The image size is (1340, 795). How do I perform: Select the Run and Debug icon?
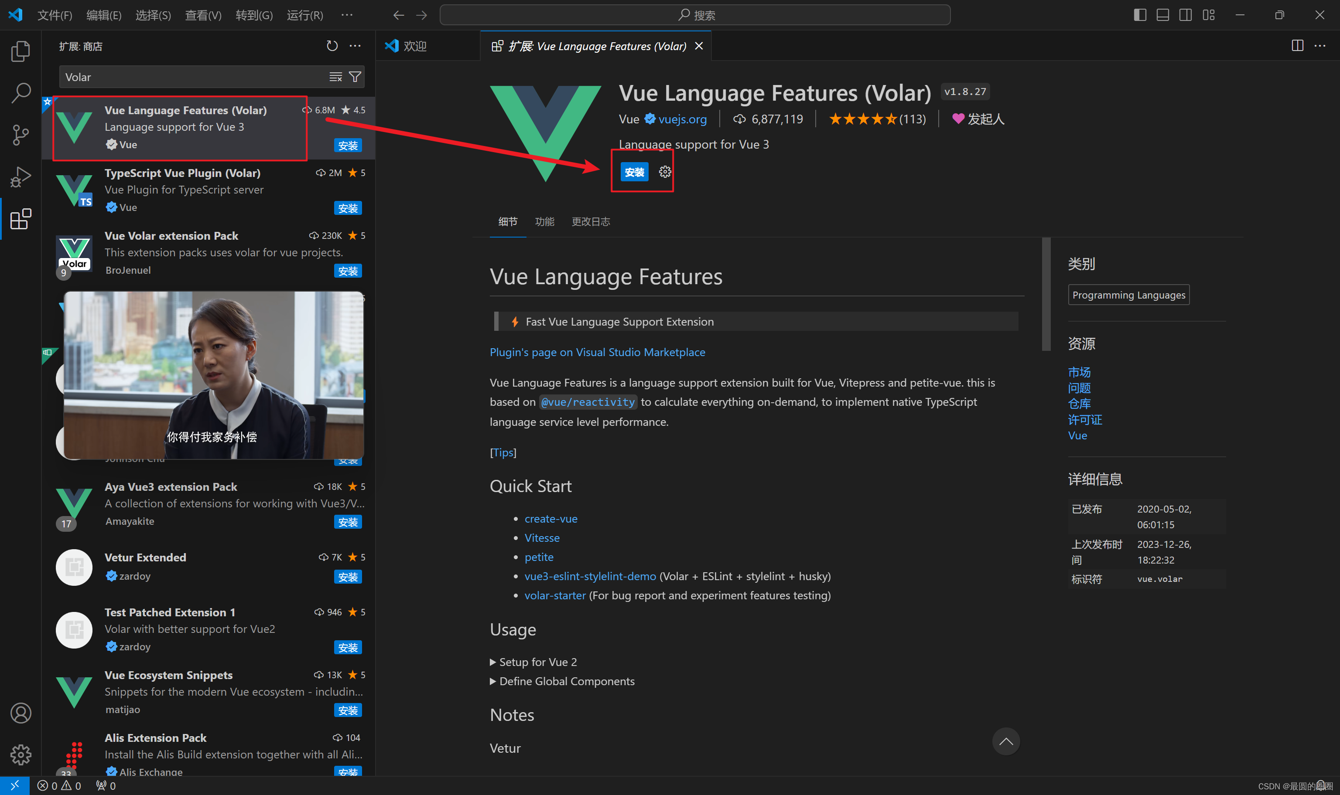(21, 177)
